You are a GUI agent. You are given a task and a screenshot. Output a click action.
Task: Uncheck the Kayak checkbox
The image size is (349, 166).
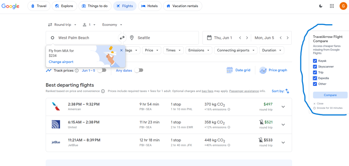tap(315, 61)
